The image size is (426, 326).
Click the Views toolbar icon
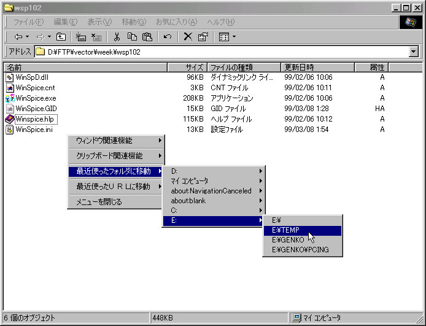tap(224, 37)
